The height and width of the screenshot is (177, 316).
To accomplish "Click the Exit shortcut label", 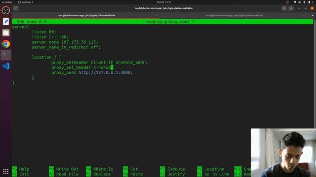I will pyautogui.click(x=24, y=174).
